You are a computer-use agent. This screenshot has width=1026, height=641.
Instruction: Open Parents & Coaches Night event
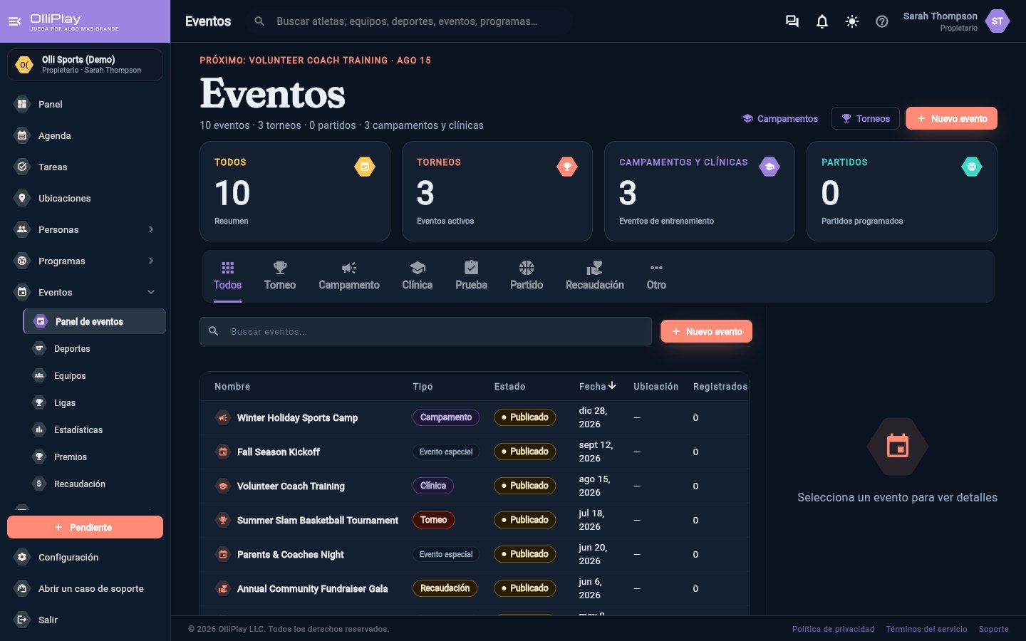pyautogui.click(x=290, y=554)
